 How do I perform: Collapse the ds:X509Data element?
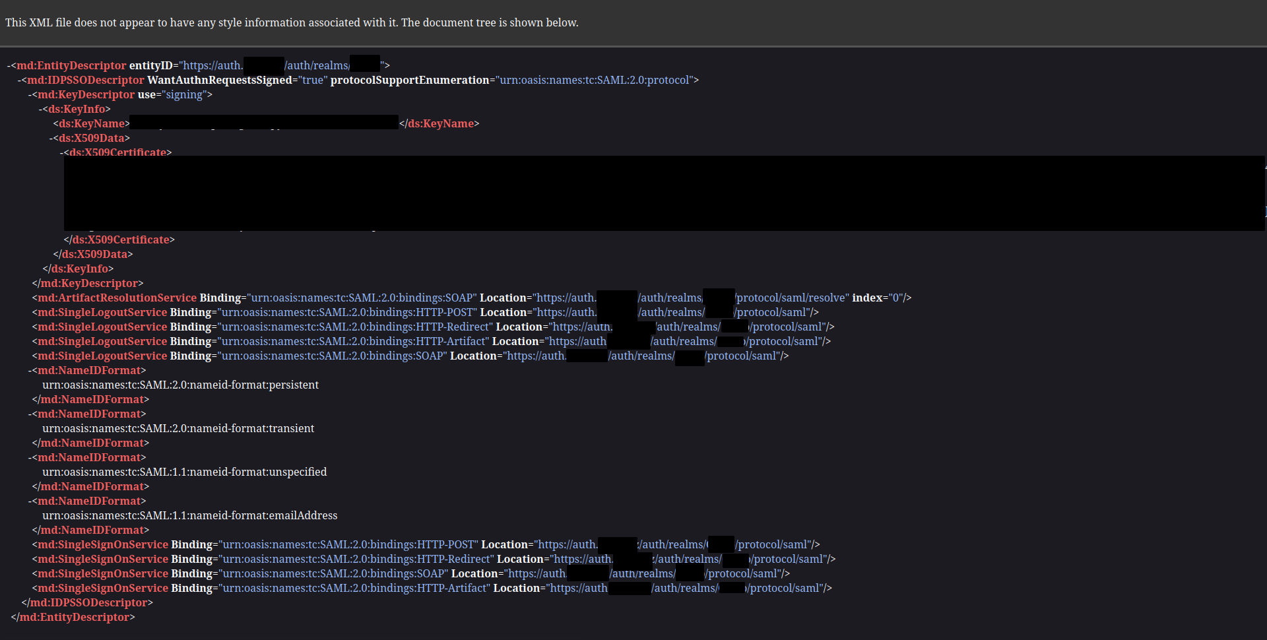coord(51,138)
